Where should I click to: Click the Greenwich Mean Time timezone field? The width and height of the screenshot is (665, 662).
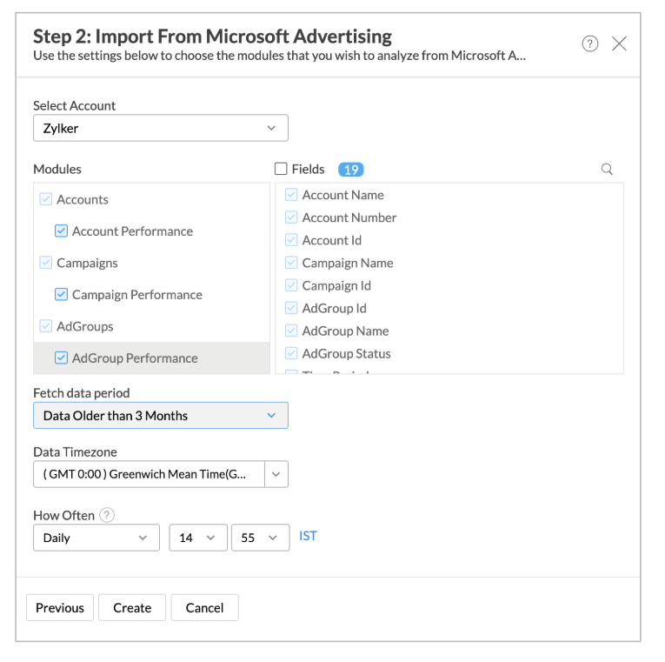tap(149, 474)
